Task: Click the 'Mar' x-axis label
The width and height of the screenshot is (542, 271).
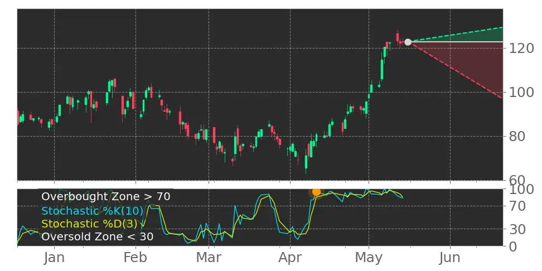Action: [209, 258]
